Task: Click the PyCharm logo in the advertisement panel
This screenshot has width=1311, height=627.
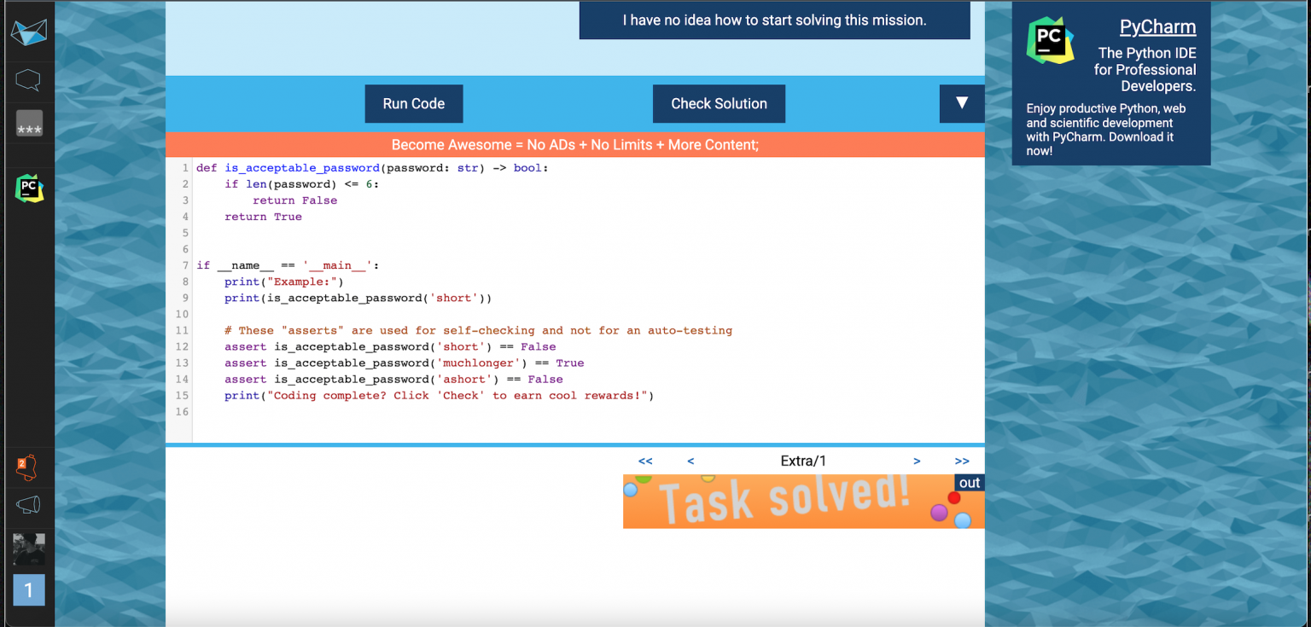Action: tap(1050, 39)
